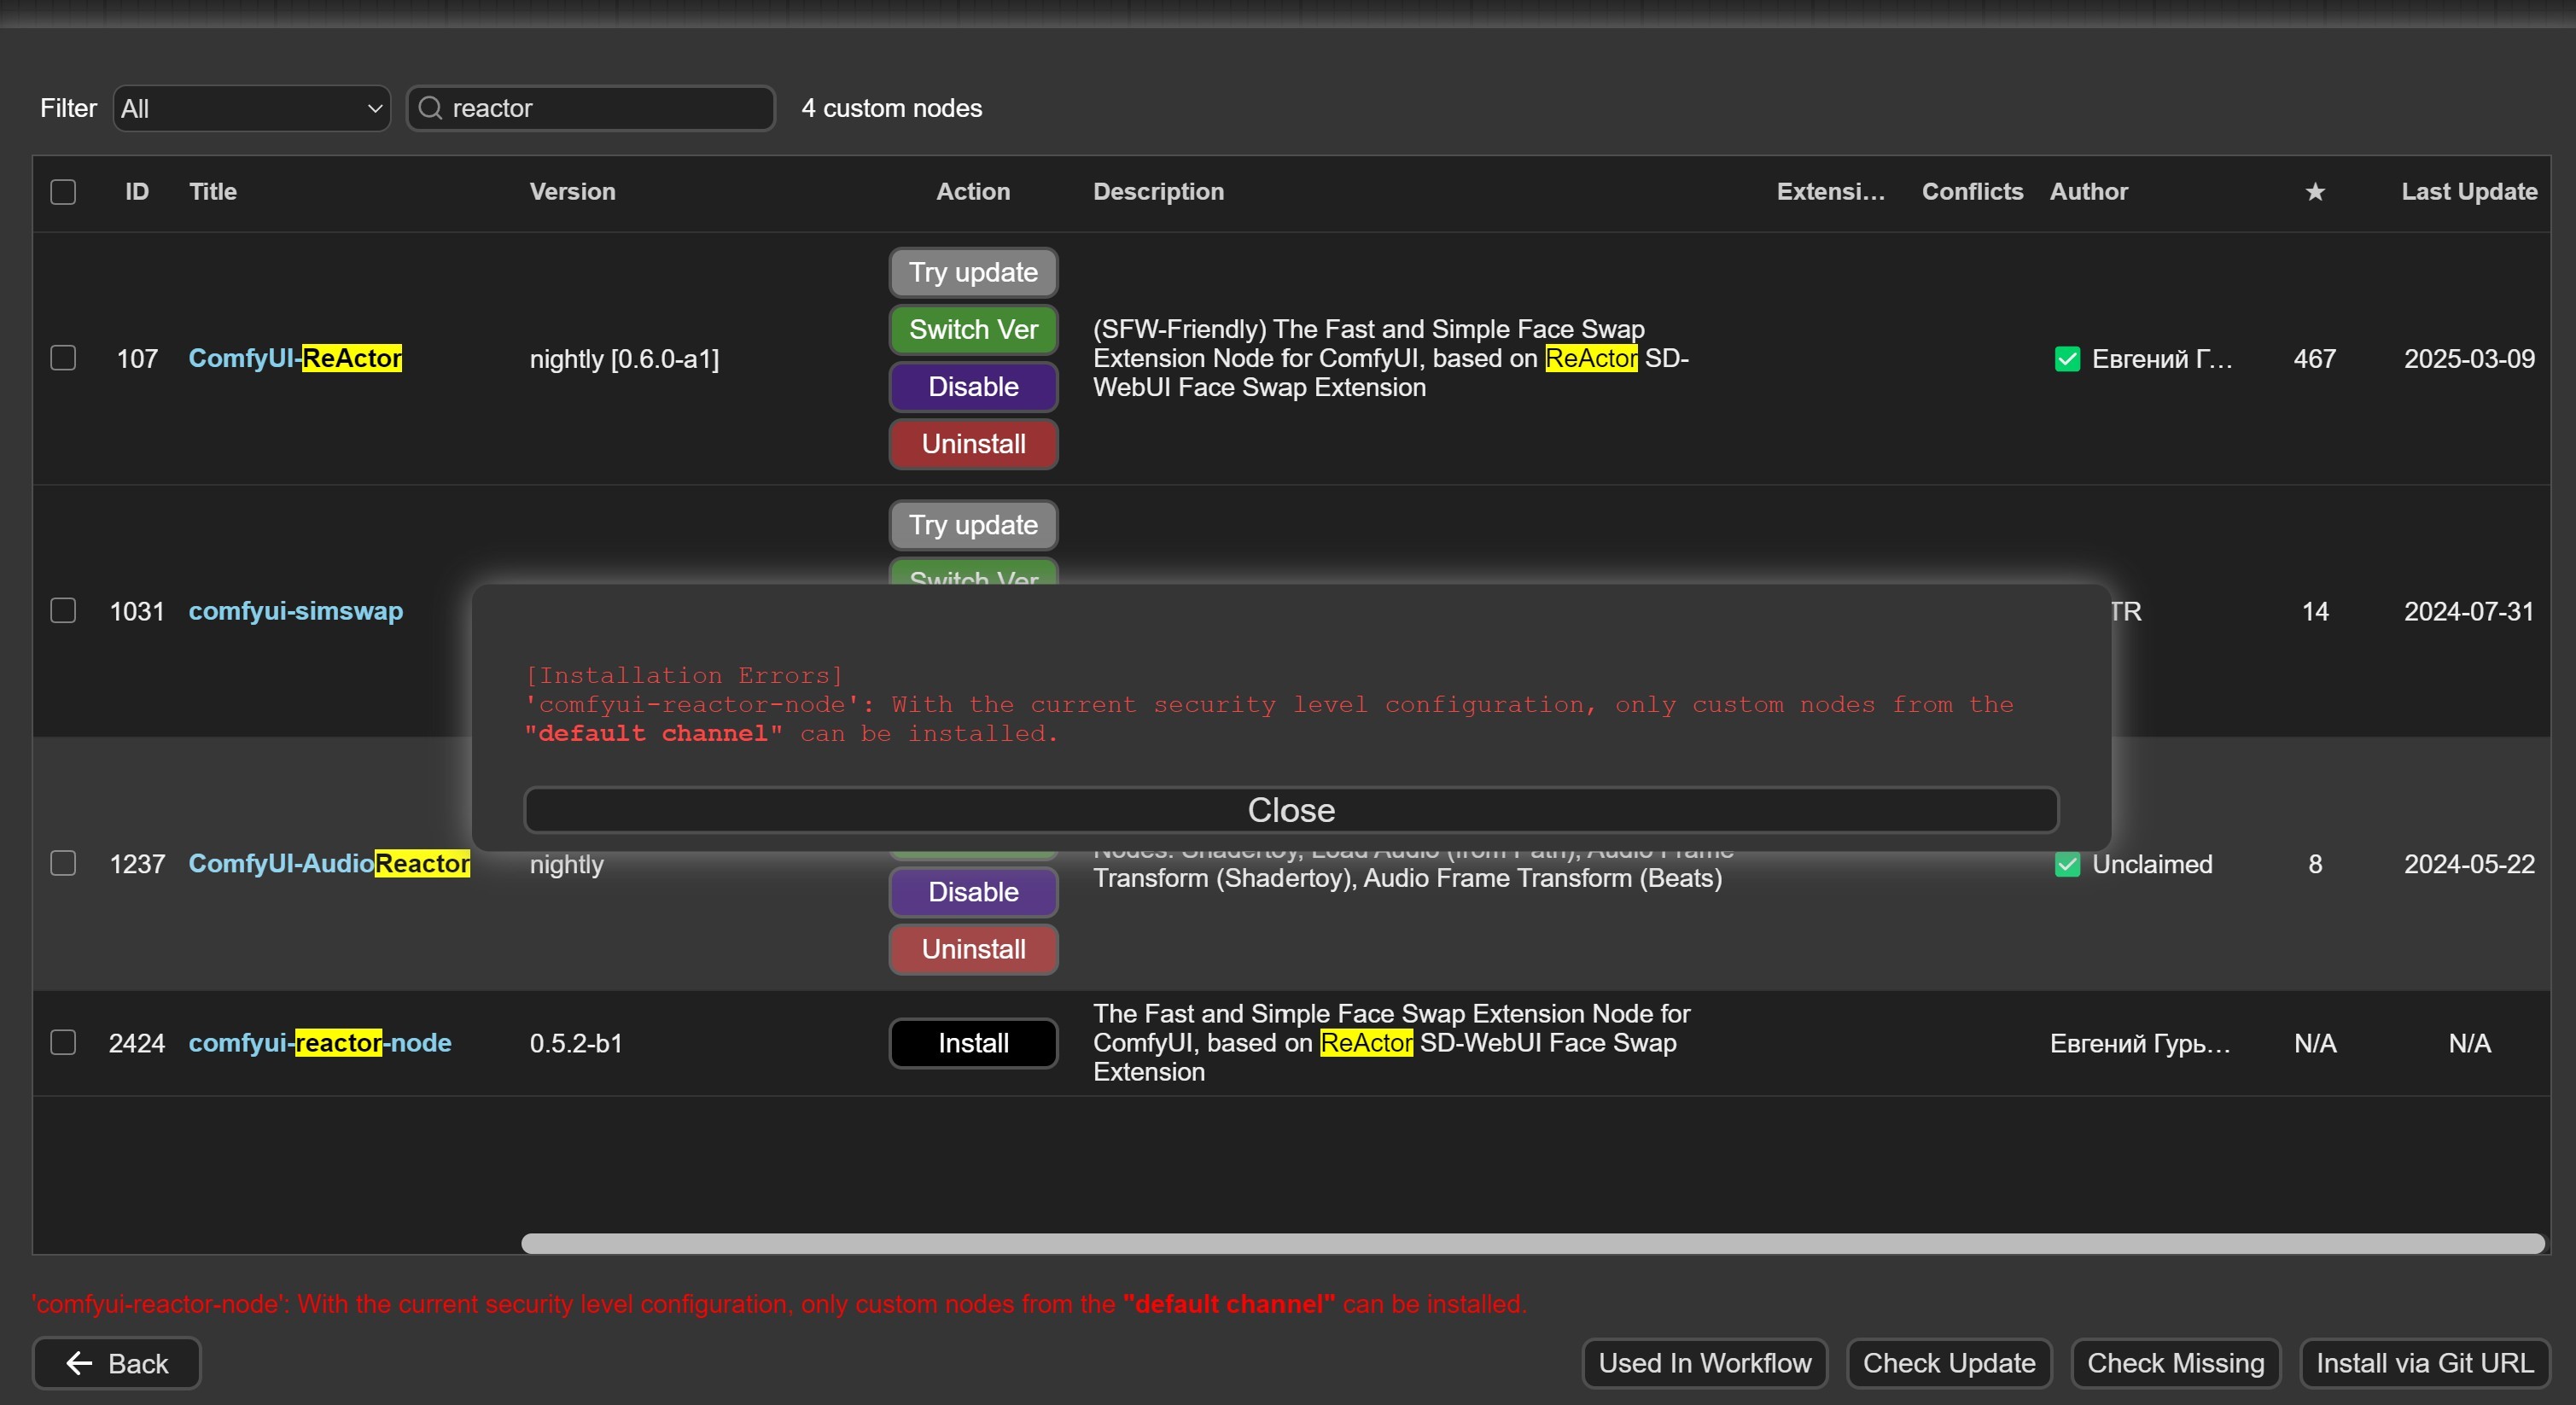Image resolution: width=2576 pixels, height=1405 pixels.
Task: Tick the checkbox for the comfyui-simswap row
Action: pyautogui.click(x=63, y=610)
